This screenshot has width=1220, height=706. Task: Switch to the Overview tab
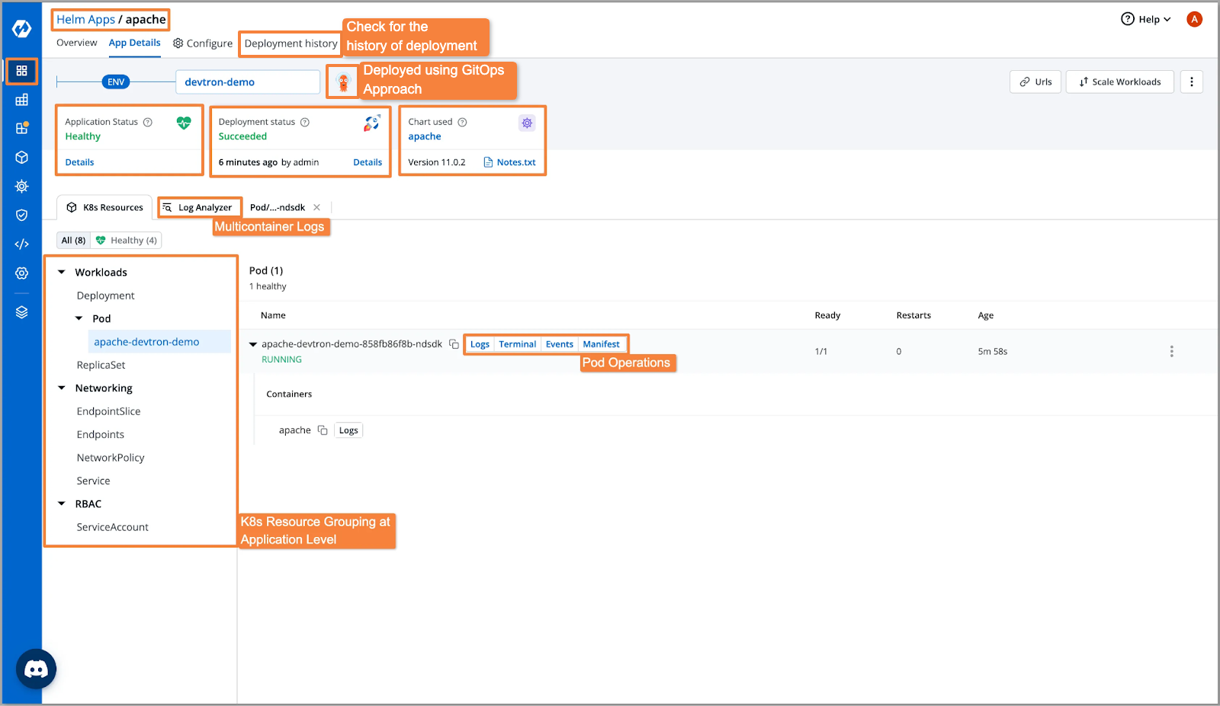pyautogui.click(x=77, y=43)
